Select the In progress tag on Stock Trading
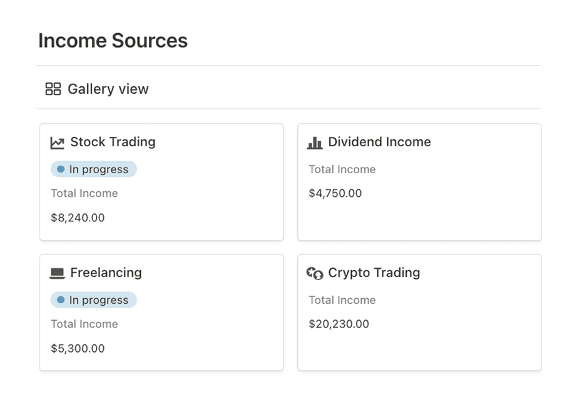This screenshot has width=582, height=402. click(93, 169)
